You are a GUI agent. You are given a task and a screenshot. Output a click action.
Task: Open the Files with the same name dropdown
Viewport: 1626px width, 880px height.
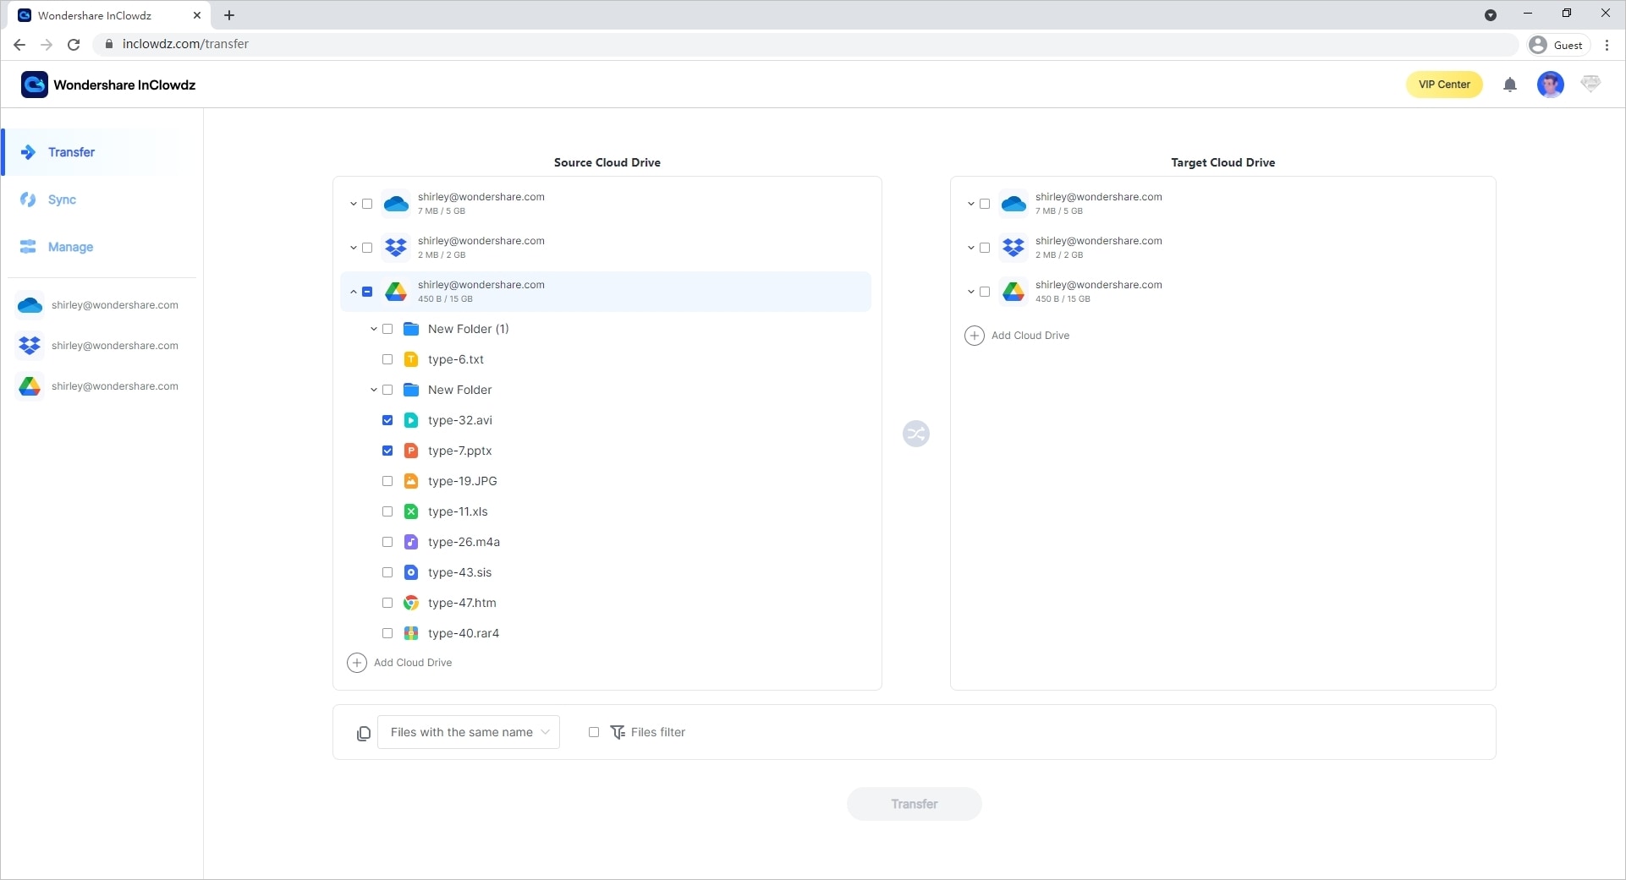469,732
